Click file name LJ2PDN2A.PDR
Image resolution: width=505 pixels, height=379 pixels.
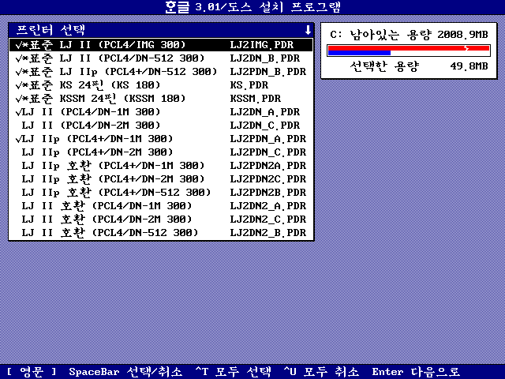point(268,166)
